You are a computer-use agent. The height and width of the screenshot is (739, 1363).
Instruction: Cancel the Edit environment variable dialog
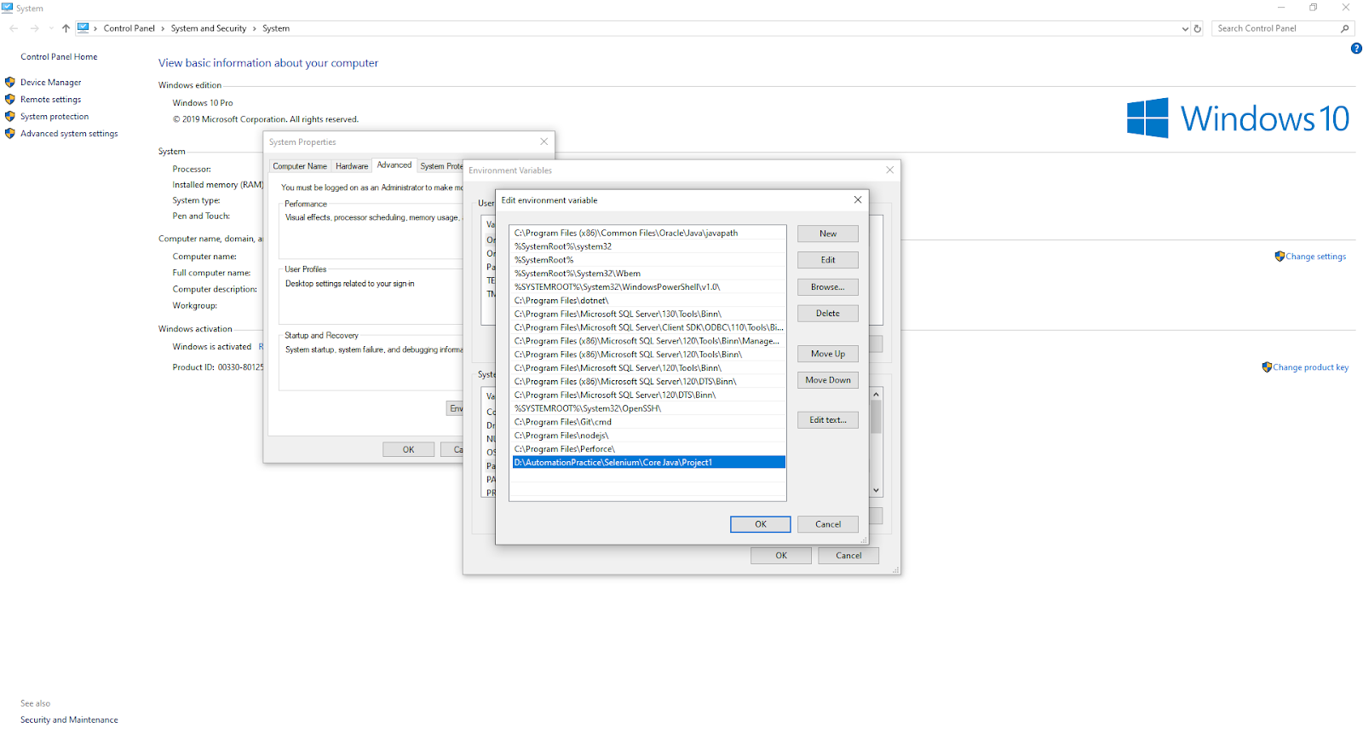tap(828, 524)
